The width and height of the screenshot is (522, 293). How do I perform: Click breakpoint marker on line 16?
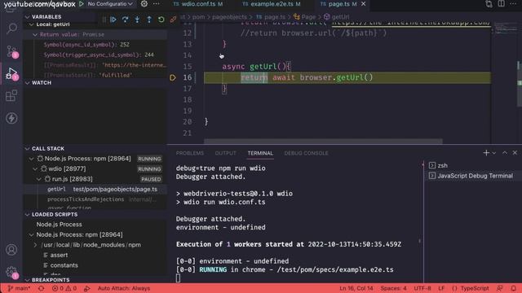172,77
